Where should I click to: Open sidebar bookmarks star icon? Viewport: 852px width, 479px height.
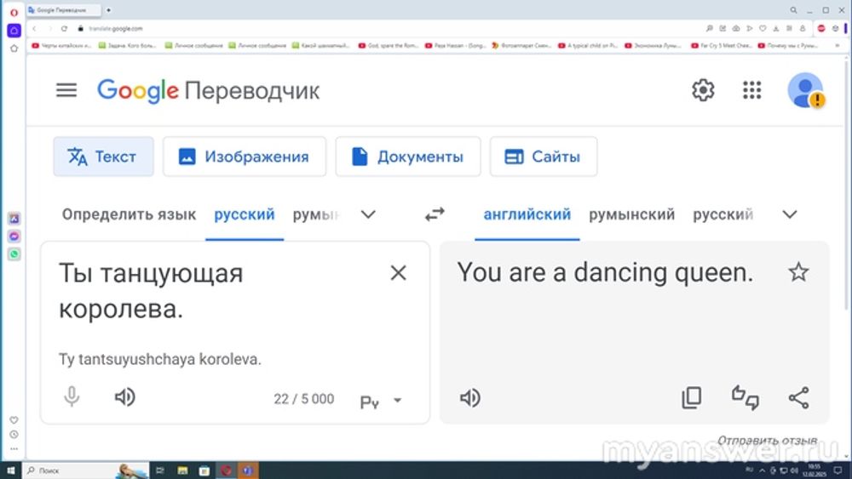14,48
